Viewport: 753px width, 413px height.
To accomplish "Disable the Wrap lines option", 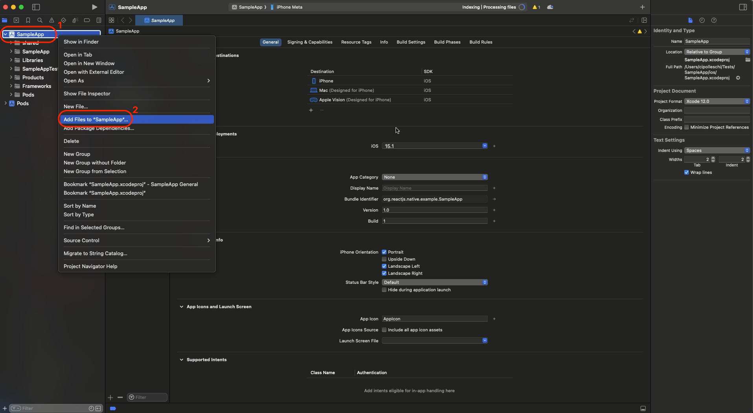I will coord(686,172).
